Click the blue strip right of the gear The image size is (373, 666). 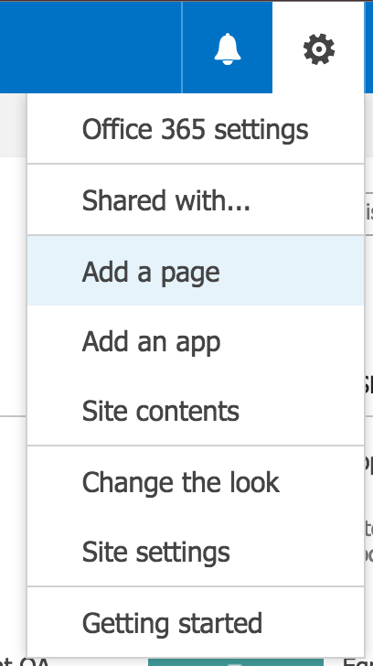(368, 48)
